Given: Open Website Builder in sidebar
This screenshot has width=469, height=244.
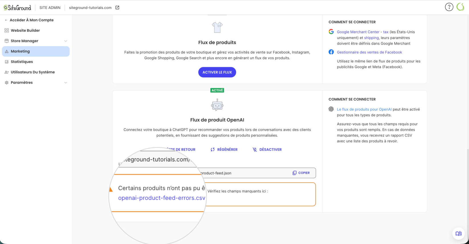Looking at the screenshot, I should click(x=25, y=30).
